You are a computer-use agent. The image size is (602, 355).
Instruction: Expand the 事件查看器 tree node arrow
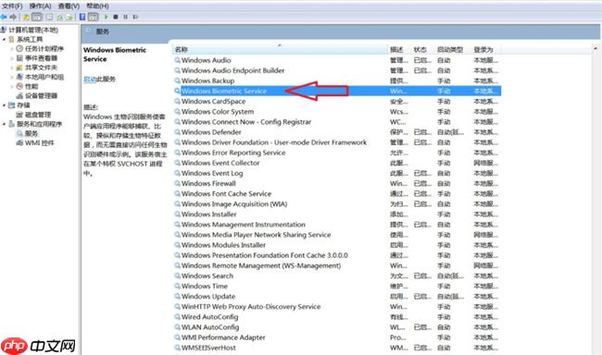click(x=12, y=58)
